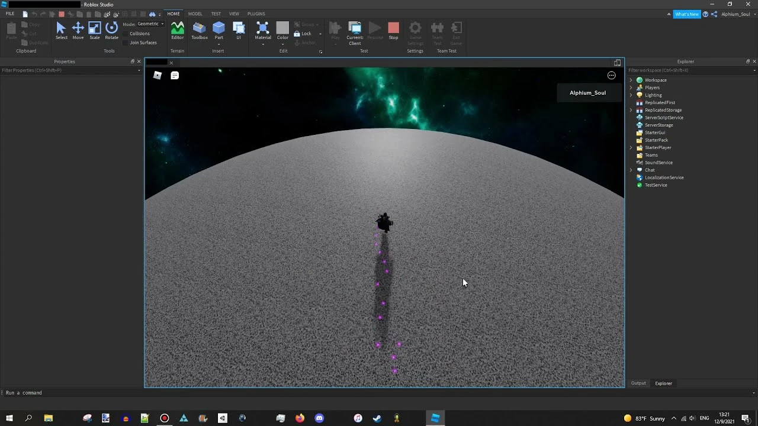Open the in-game chat bubble icon

pyautogui.click(x=175, y=75)
